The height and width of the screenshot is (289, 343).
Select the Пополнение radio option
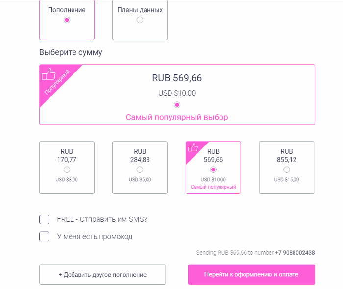click(x=67, y=20)
